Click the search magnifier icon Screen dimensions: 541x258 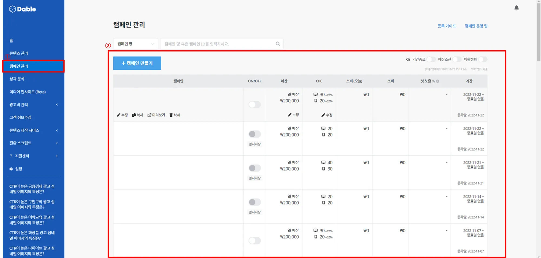[278, 44]
